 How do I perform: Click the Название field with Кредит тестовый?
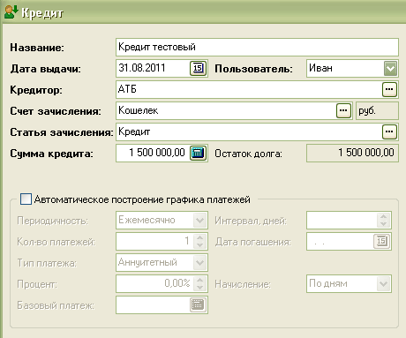click(257, 47)
